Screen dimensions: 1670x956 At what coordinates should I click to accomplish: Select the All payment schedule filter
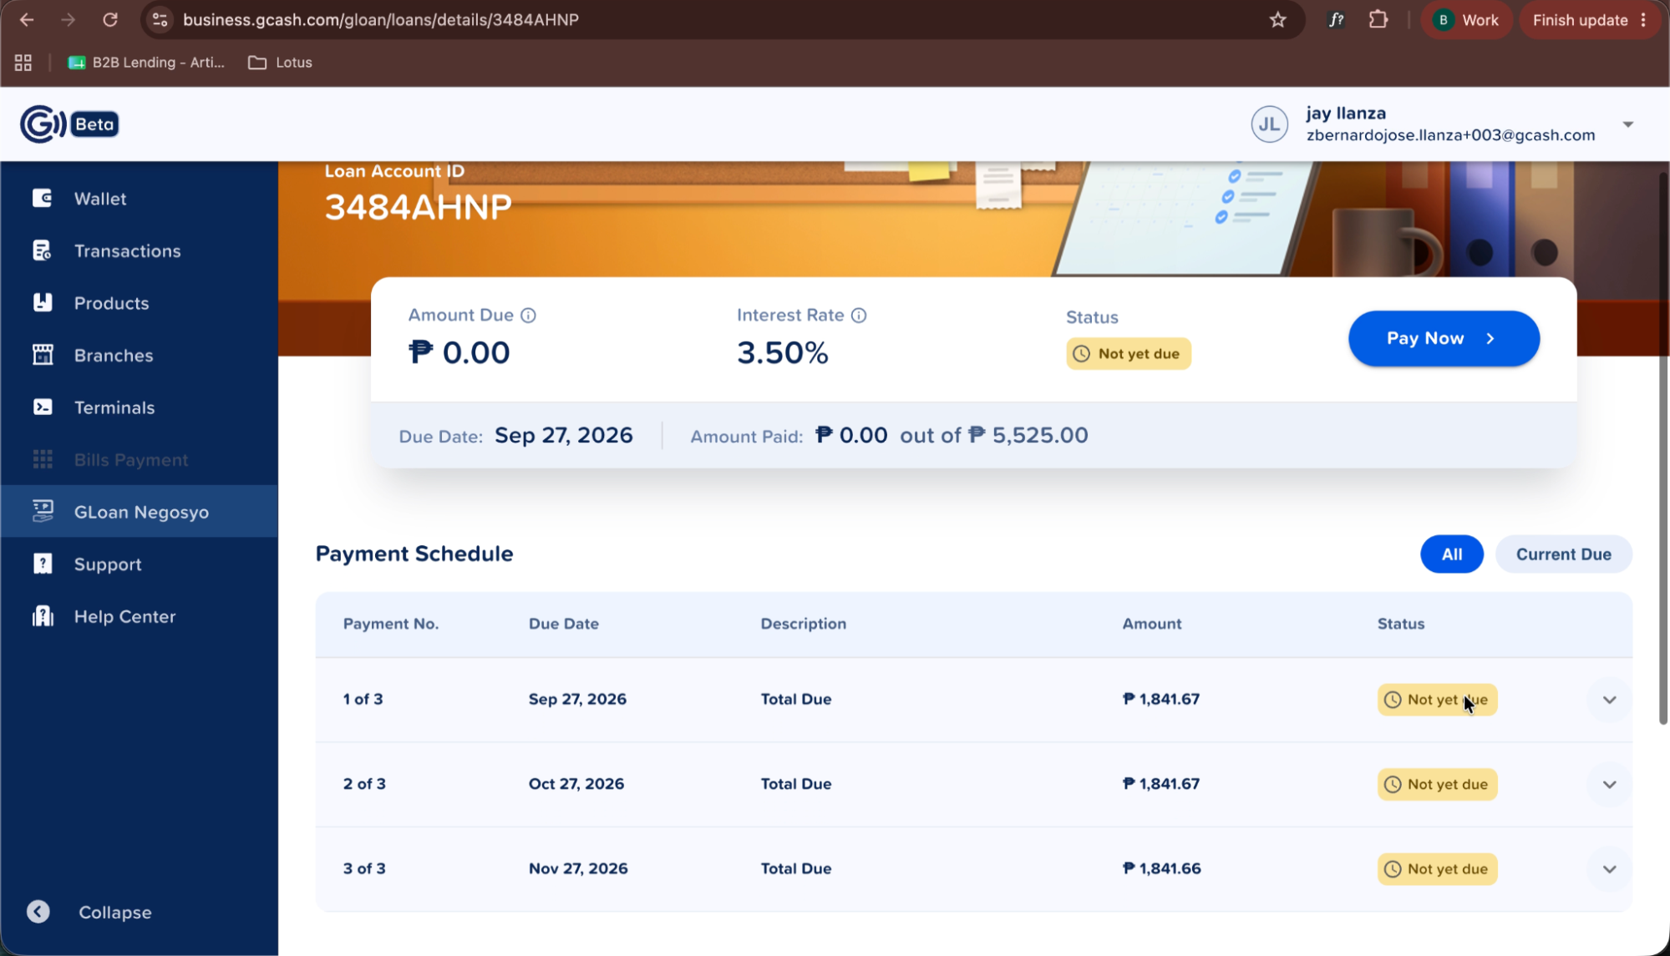tap(1452, 554)
